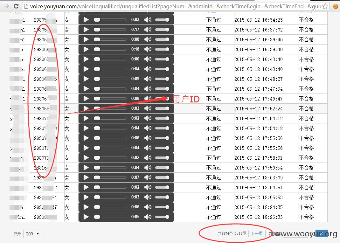This screenshot has width=340, height=243.
Task: Play the 0:07 audio clip
Action: click(86, 177)
